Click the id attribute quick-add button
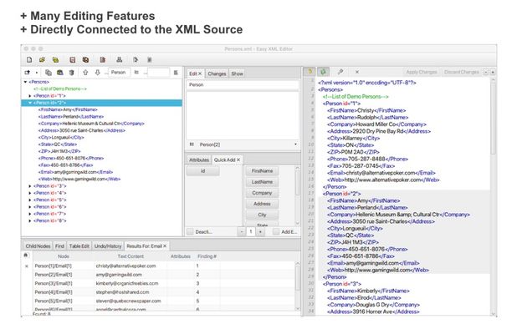517x329 pixels. tap(202, 171)
